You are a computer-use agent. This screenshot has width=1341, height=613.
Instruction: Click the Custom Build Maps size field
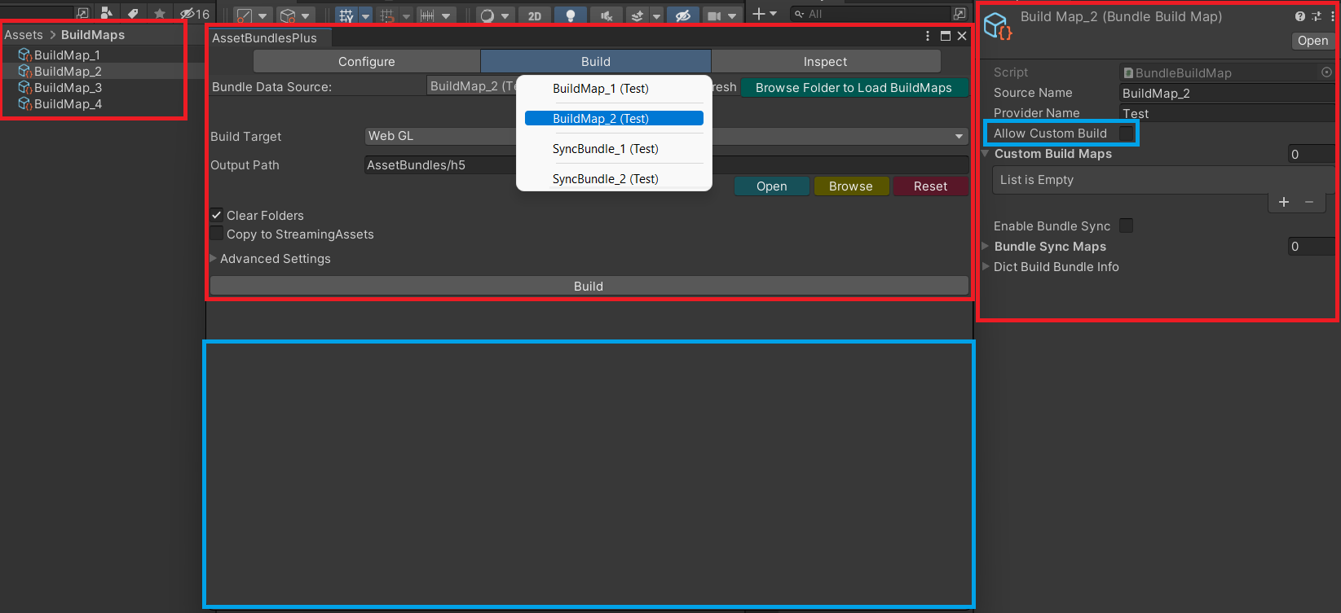point(1312,154)
